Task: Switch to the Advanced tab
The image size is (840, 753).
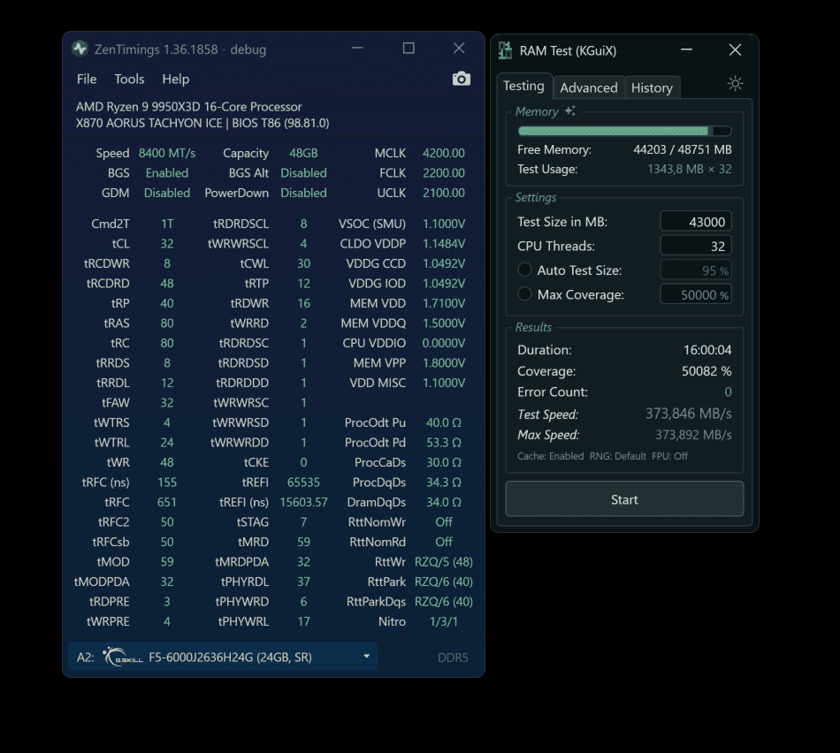Action: point(589,87)
